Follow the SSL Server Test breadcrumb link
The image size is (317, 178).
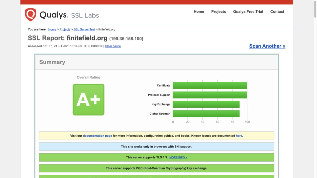coord(84,29)
